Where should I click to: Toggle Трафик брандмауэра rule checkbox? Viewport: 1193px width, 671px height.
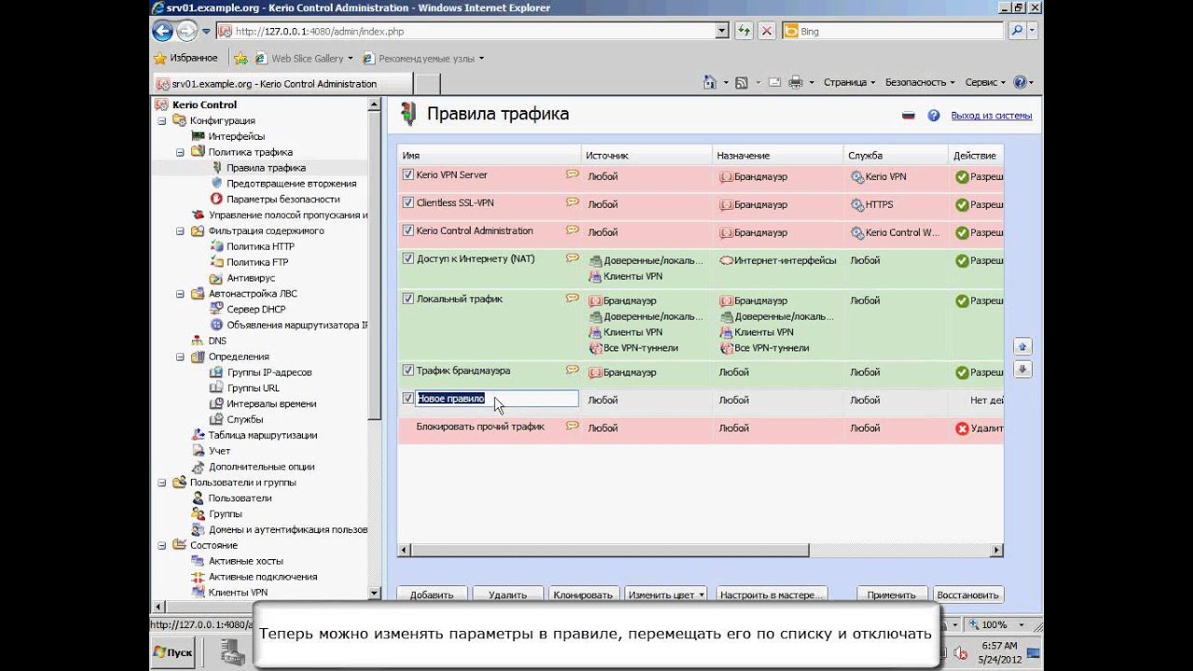point(407,370)
